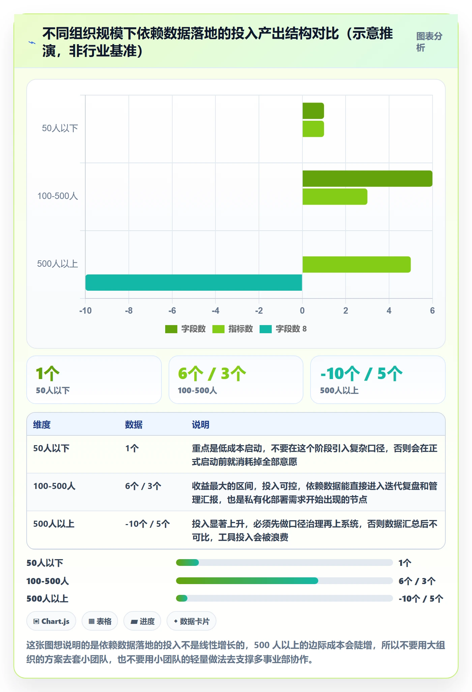Click the 6个 / 3个 cell in the table
The width and height of the screenshot is (472, 692).
(143, 486)
